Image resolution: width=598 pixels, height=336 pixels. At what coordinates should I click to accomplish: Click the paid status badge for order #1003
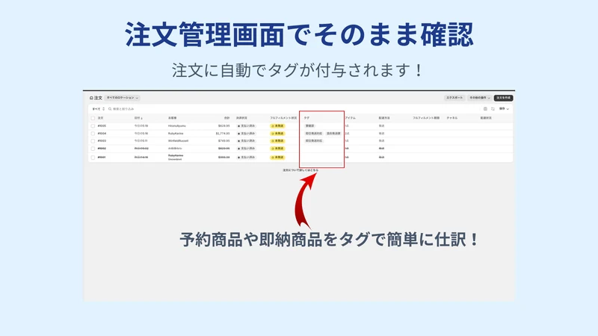tap(247, 141)
